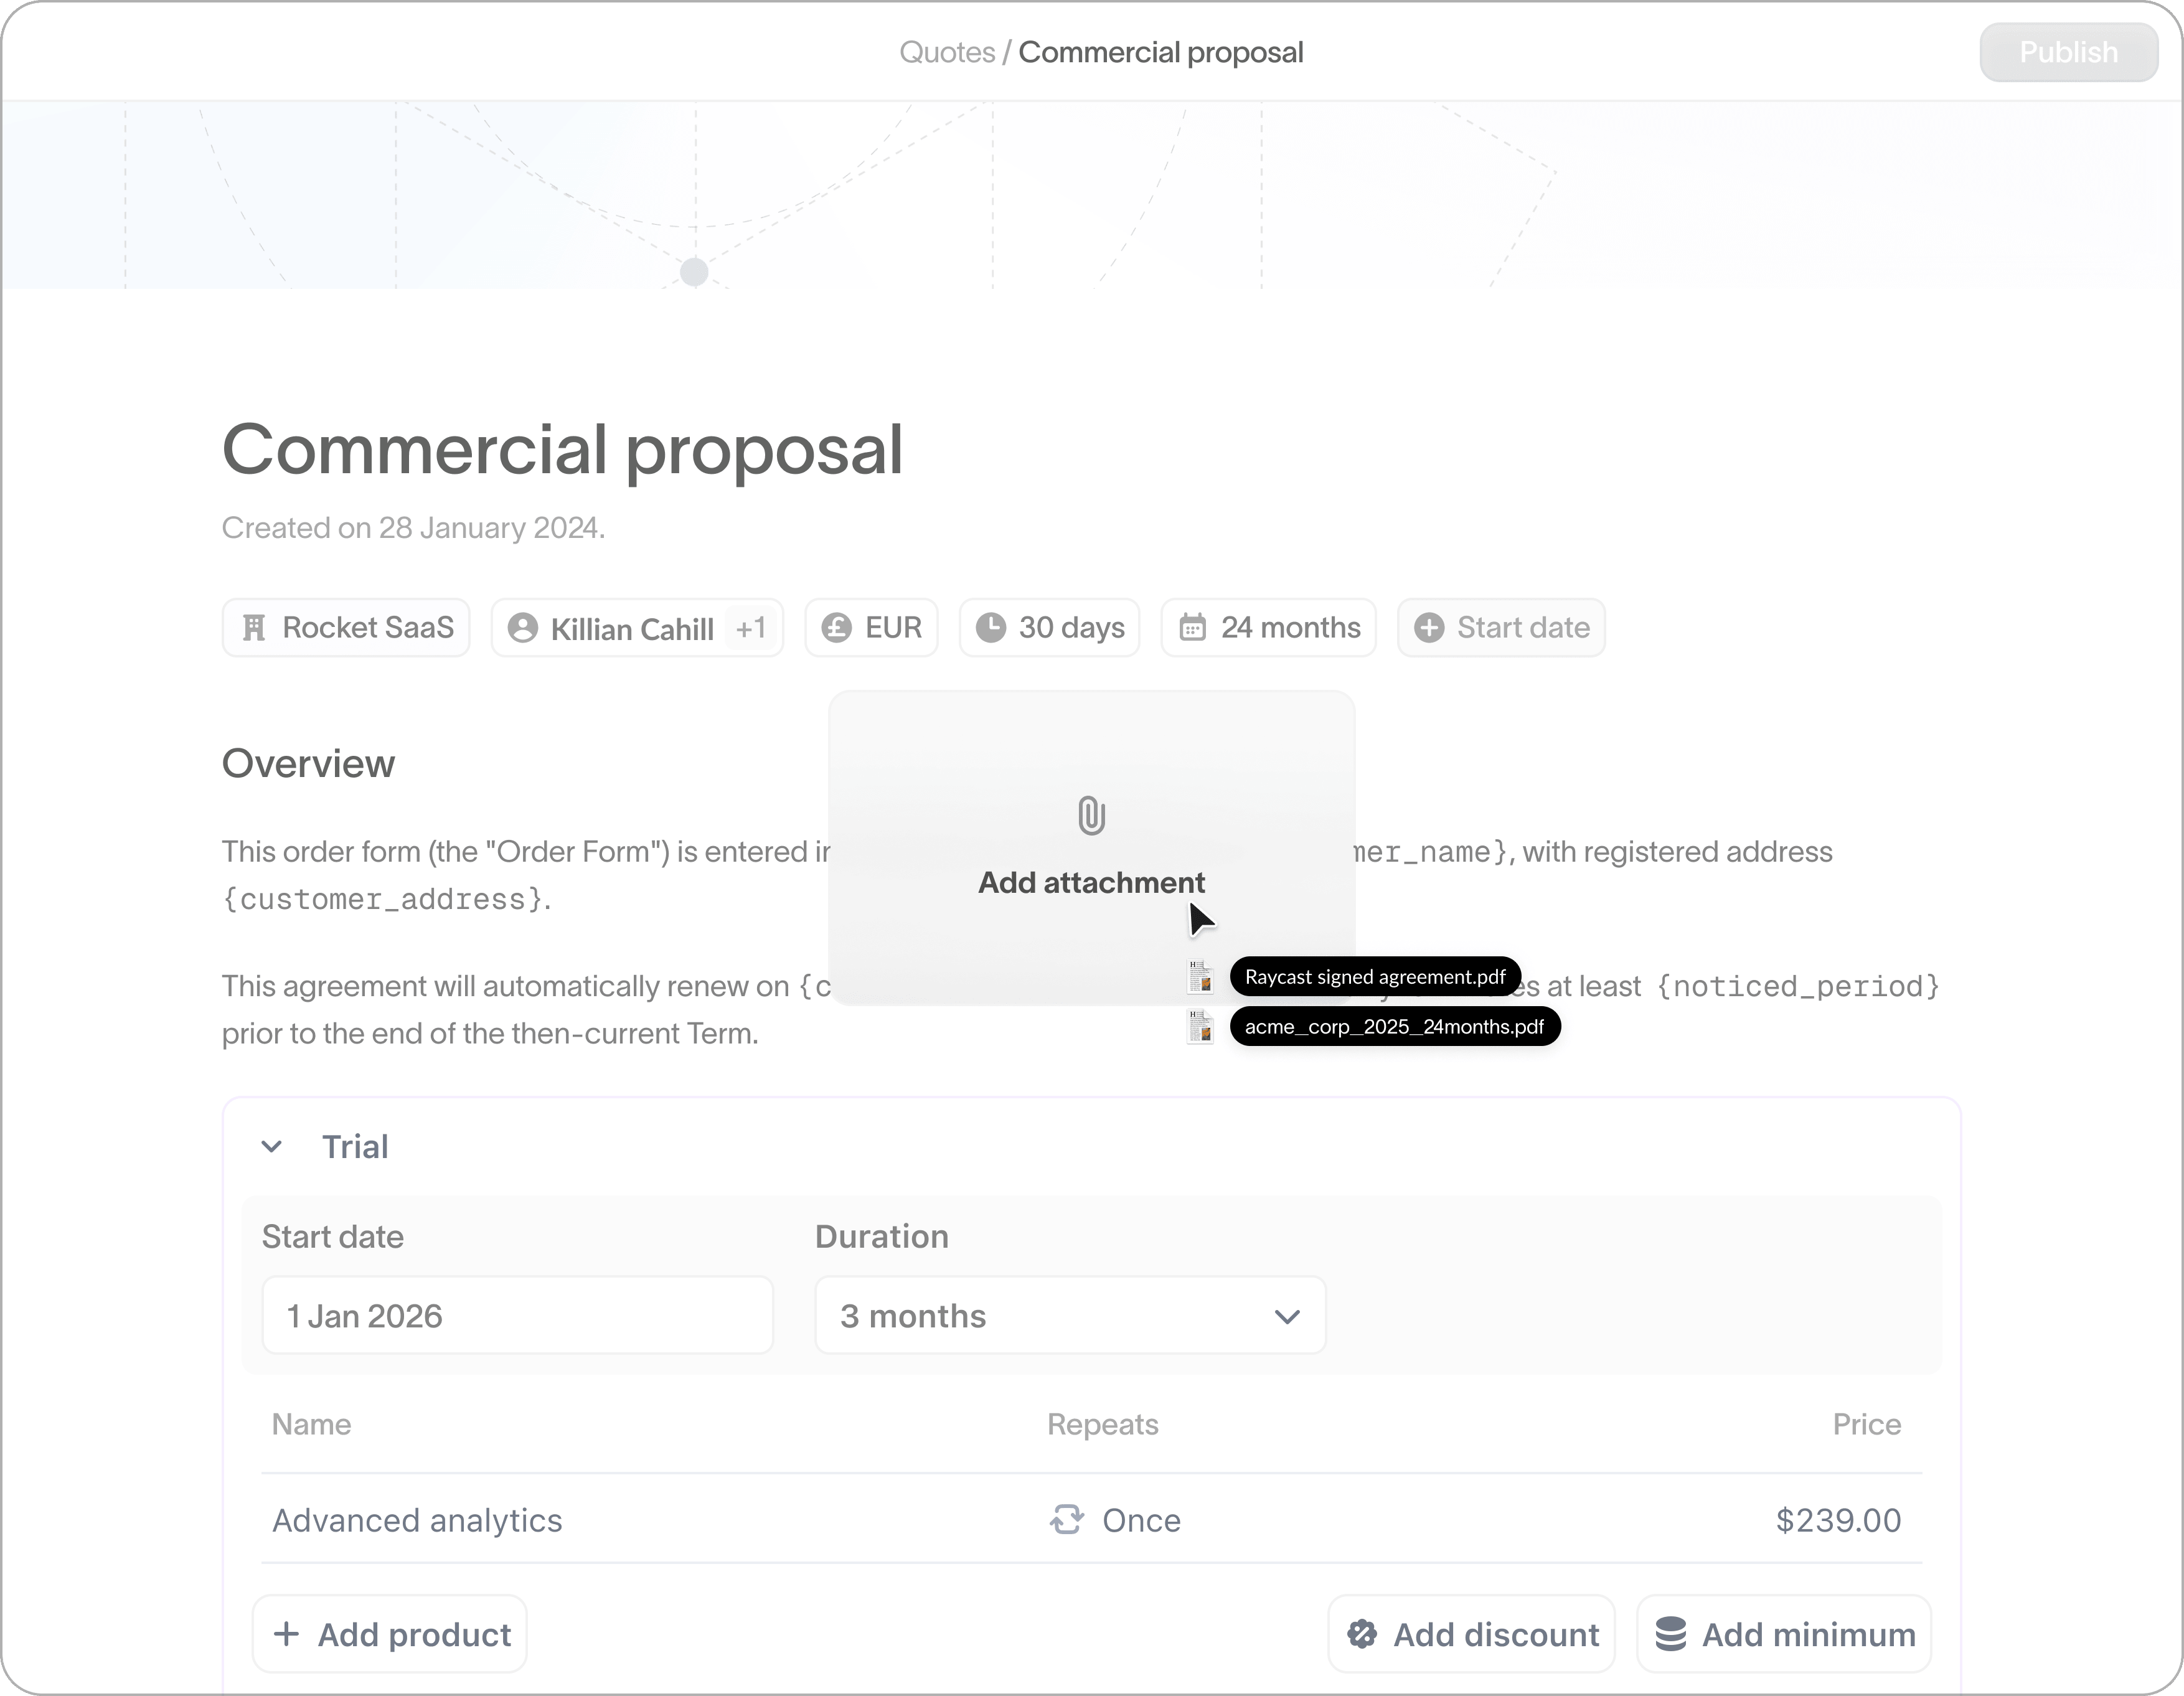Image resolution: width=2184 pixels, height=1696 pixels.
Task: Click Add discount button
Action: point(1471,1635)
